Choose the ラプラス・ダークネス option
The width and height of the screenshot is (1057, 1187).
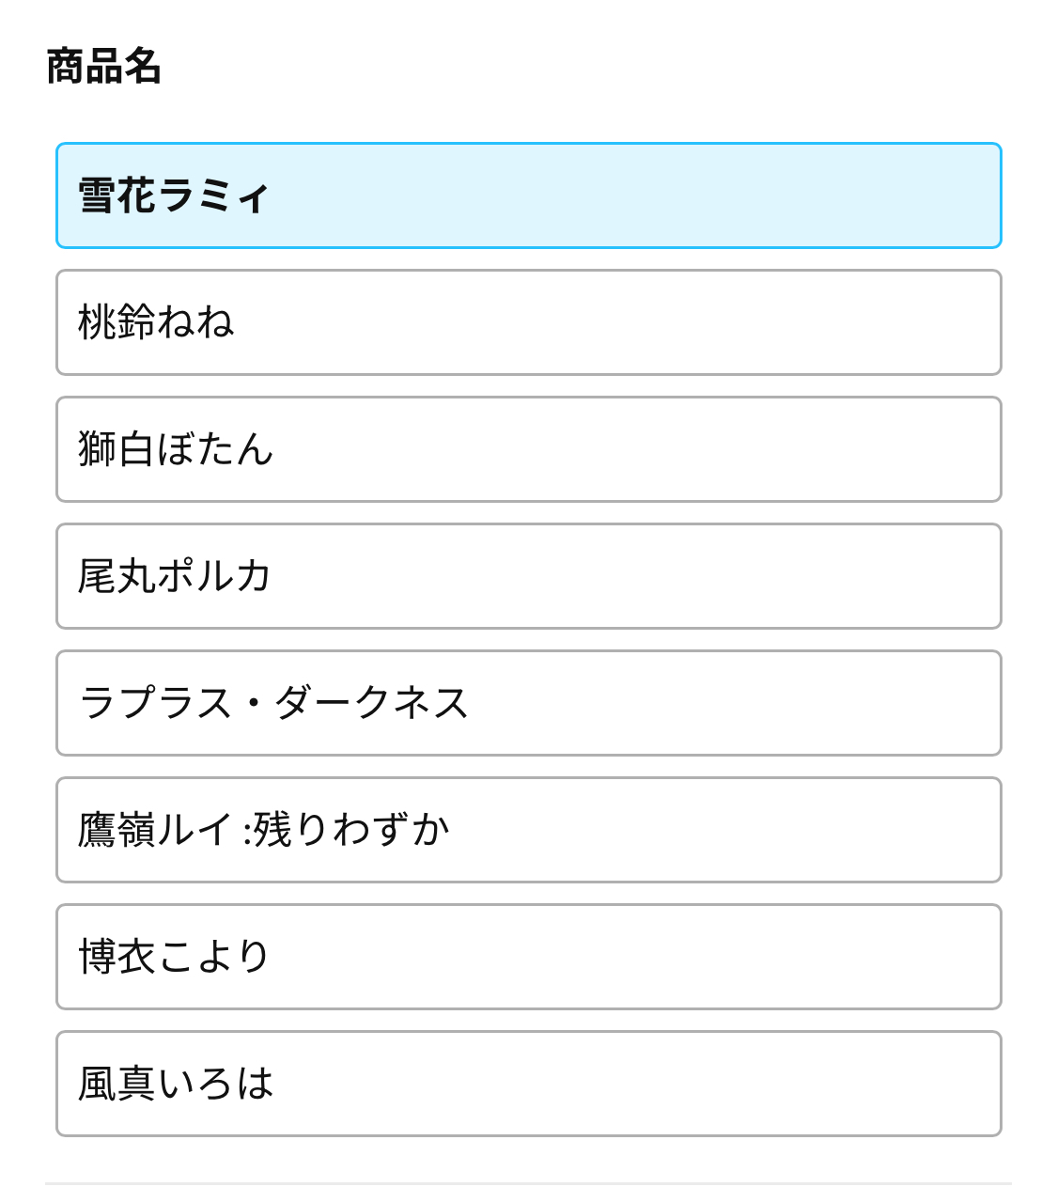(x=528, y=703)
